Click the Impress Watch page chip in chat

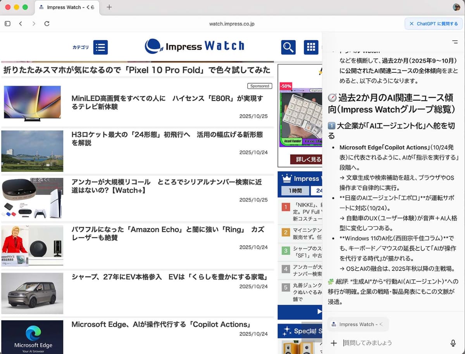(x=358, y=324)
